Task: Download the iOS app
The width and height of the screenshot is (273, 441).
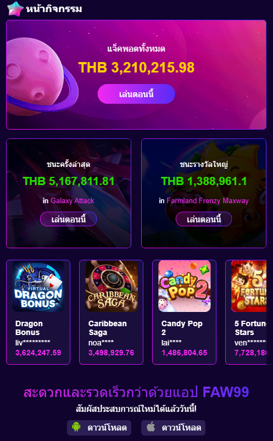Action: [x=173, y=427]
